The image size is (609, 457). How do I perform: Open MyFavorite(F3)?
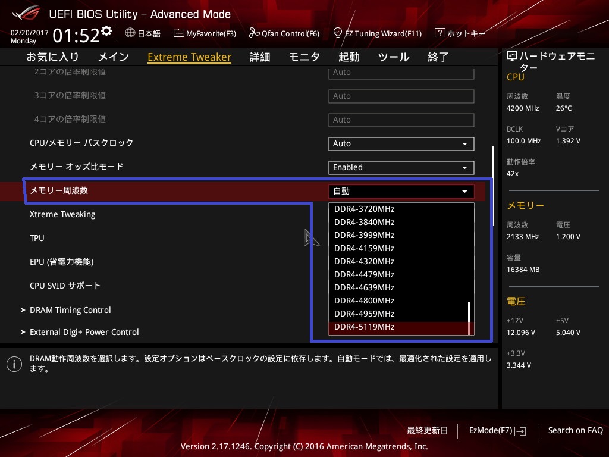click(x=211, y=33)
